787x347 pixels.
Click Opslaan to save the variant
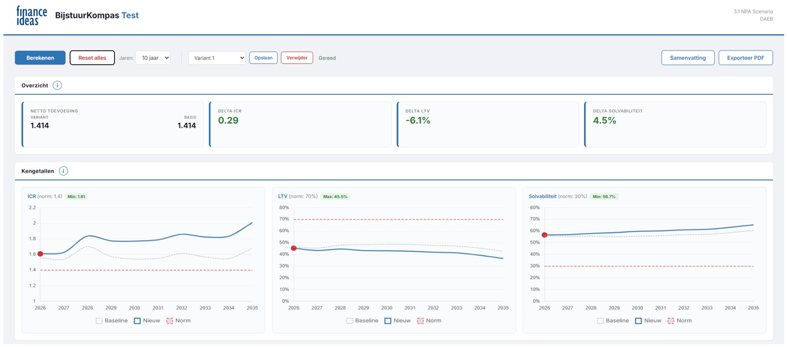click(263, 58)
